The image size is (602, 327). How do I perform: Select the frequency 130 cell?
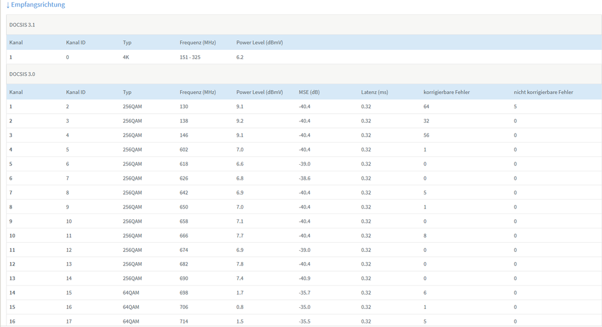click(184, 107)
